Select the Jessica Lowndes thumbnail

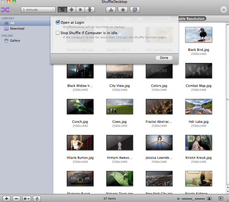(x=159, y=142)
